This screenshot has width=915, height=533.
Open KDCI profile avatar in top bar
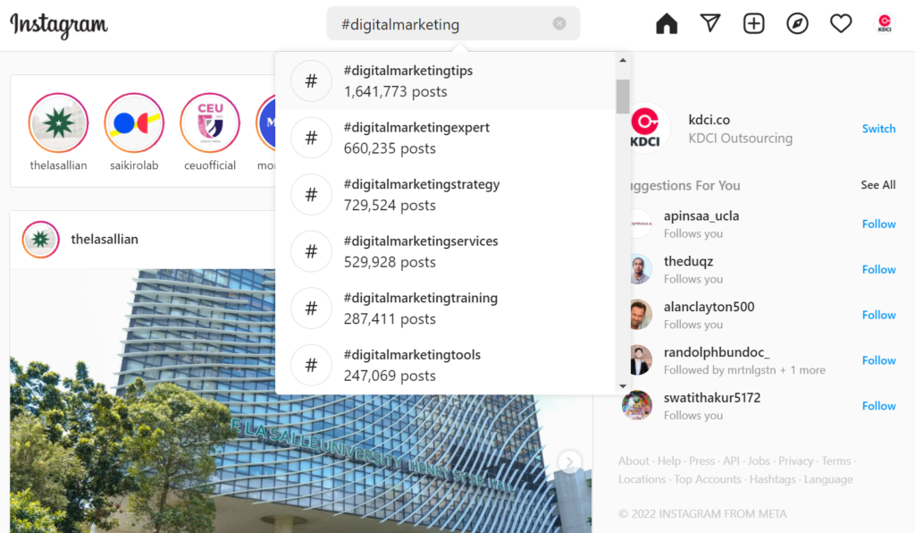pos(885,24)
